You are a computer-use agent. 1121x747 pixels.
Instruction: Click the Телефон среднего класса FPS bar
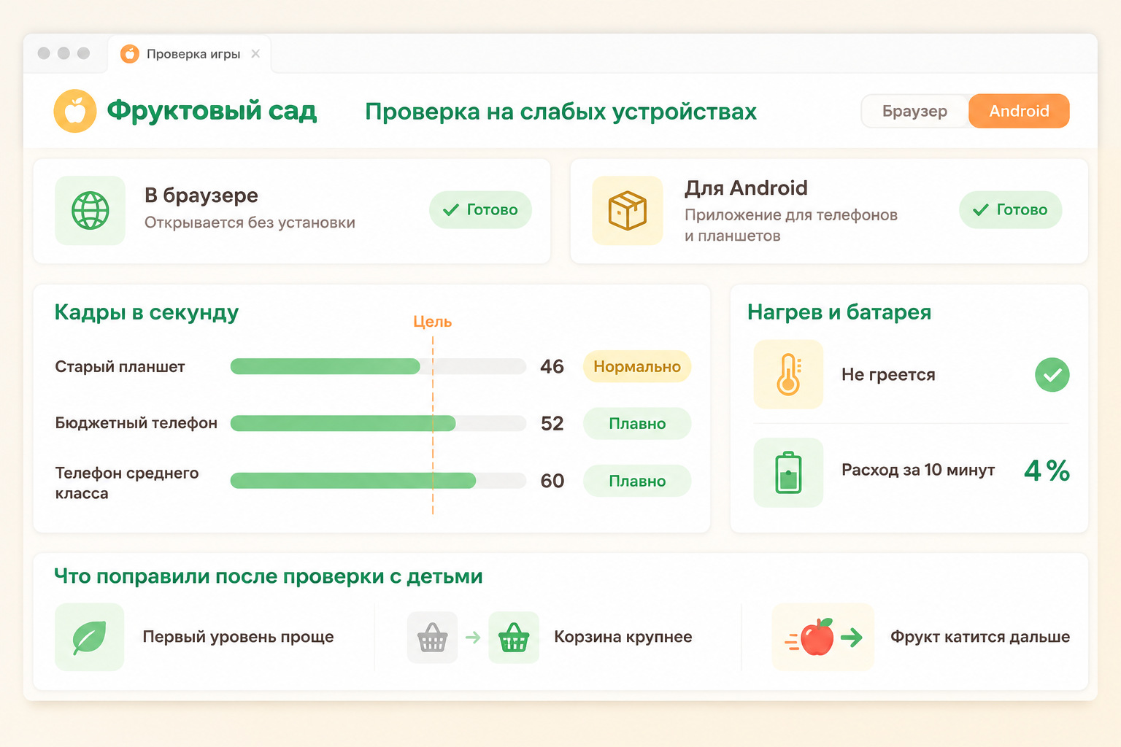[378, 481]
